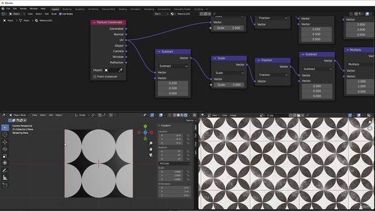Toggle Location X lock in Transform panel
375x211 pixels.
(x=188, y=135)
